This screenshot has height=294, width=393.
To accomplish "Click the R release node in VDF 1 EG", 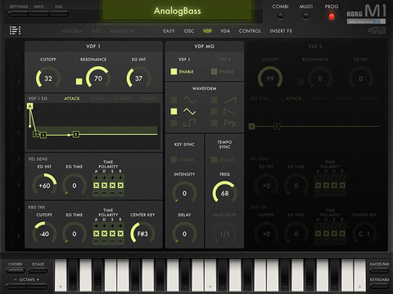I will 76,134.
